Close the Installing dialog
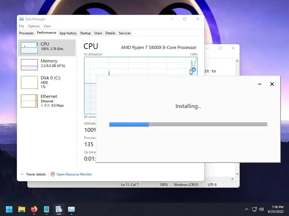This screenshot has width=289, height=216. tap(272, 84)
